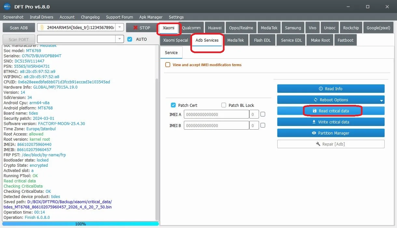Click the log panel vertical scrollbar
Screen dimensions: 397x228
pos(157,149)
